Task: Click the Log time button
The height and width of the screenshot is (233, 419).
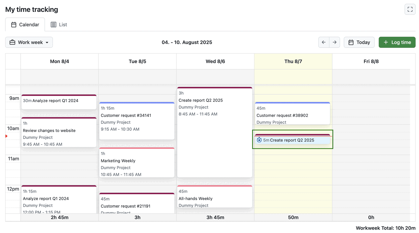Action: click(397, 42)
